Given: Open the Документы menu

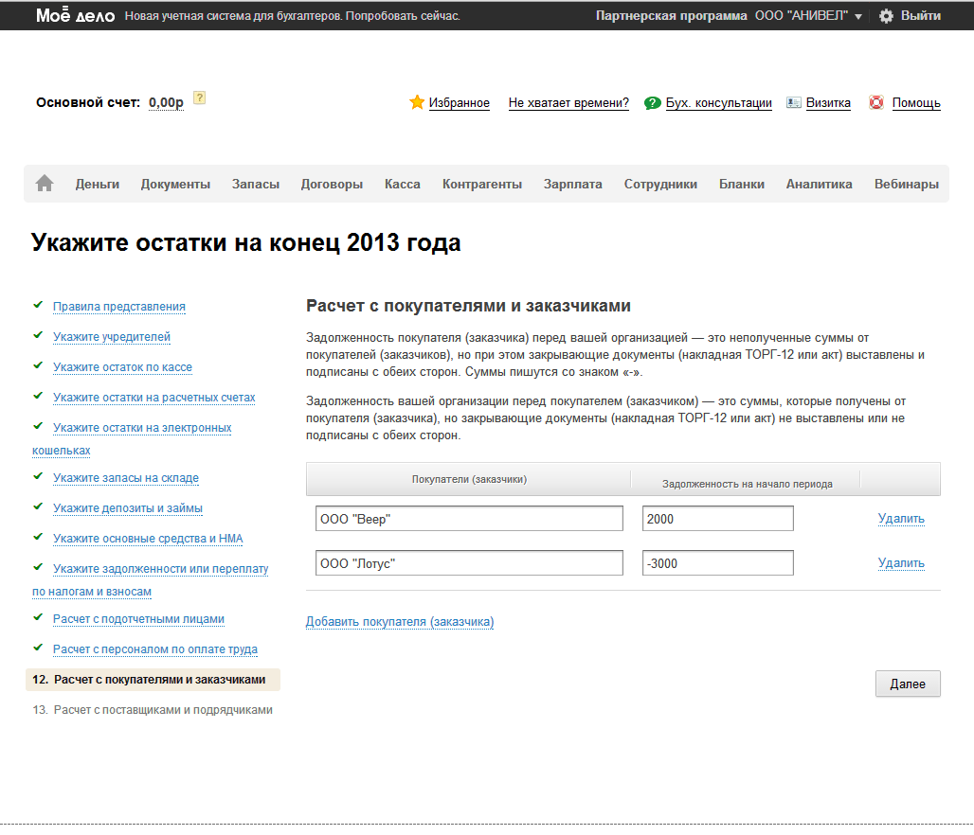Looking at the screenshot, I should pyautogui.click(x=175, y=184).
